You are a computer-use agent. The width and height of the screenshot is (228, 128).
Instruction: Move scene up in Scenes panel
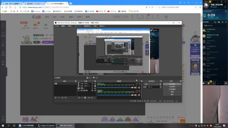pos(62,98)
